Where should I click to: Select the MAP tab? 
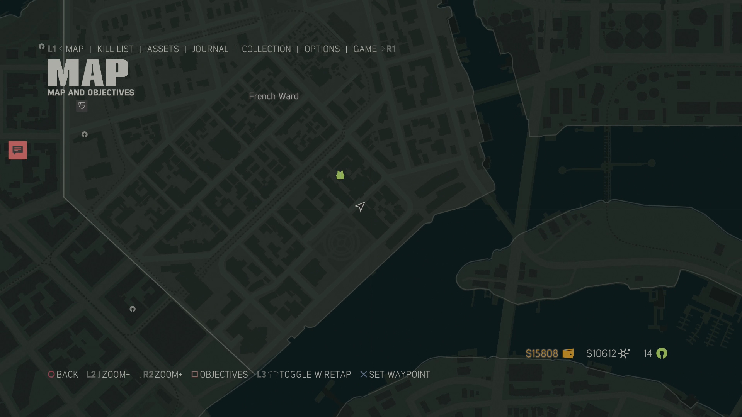pos(75,49)
